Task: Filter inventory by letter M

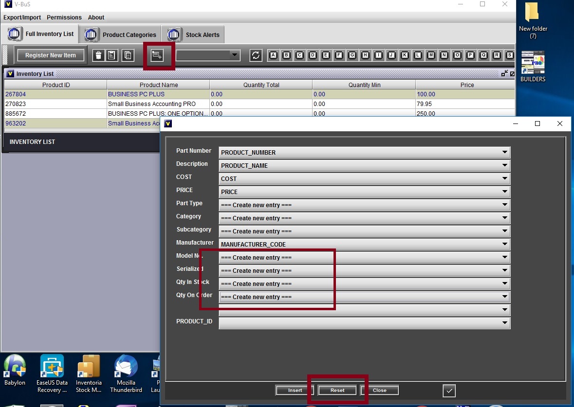Action: pyautogui.click(x=431, y=55)
